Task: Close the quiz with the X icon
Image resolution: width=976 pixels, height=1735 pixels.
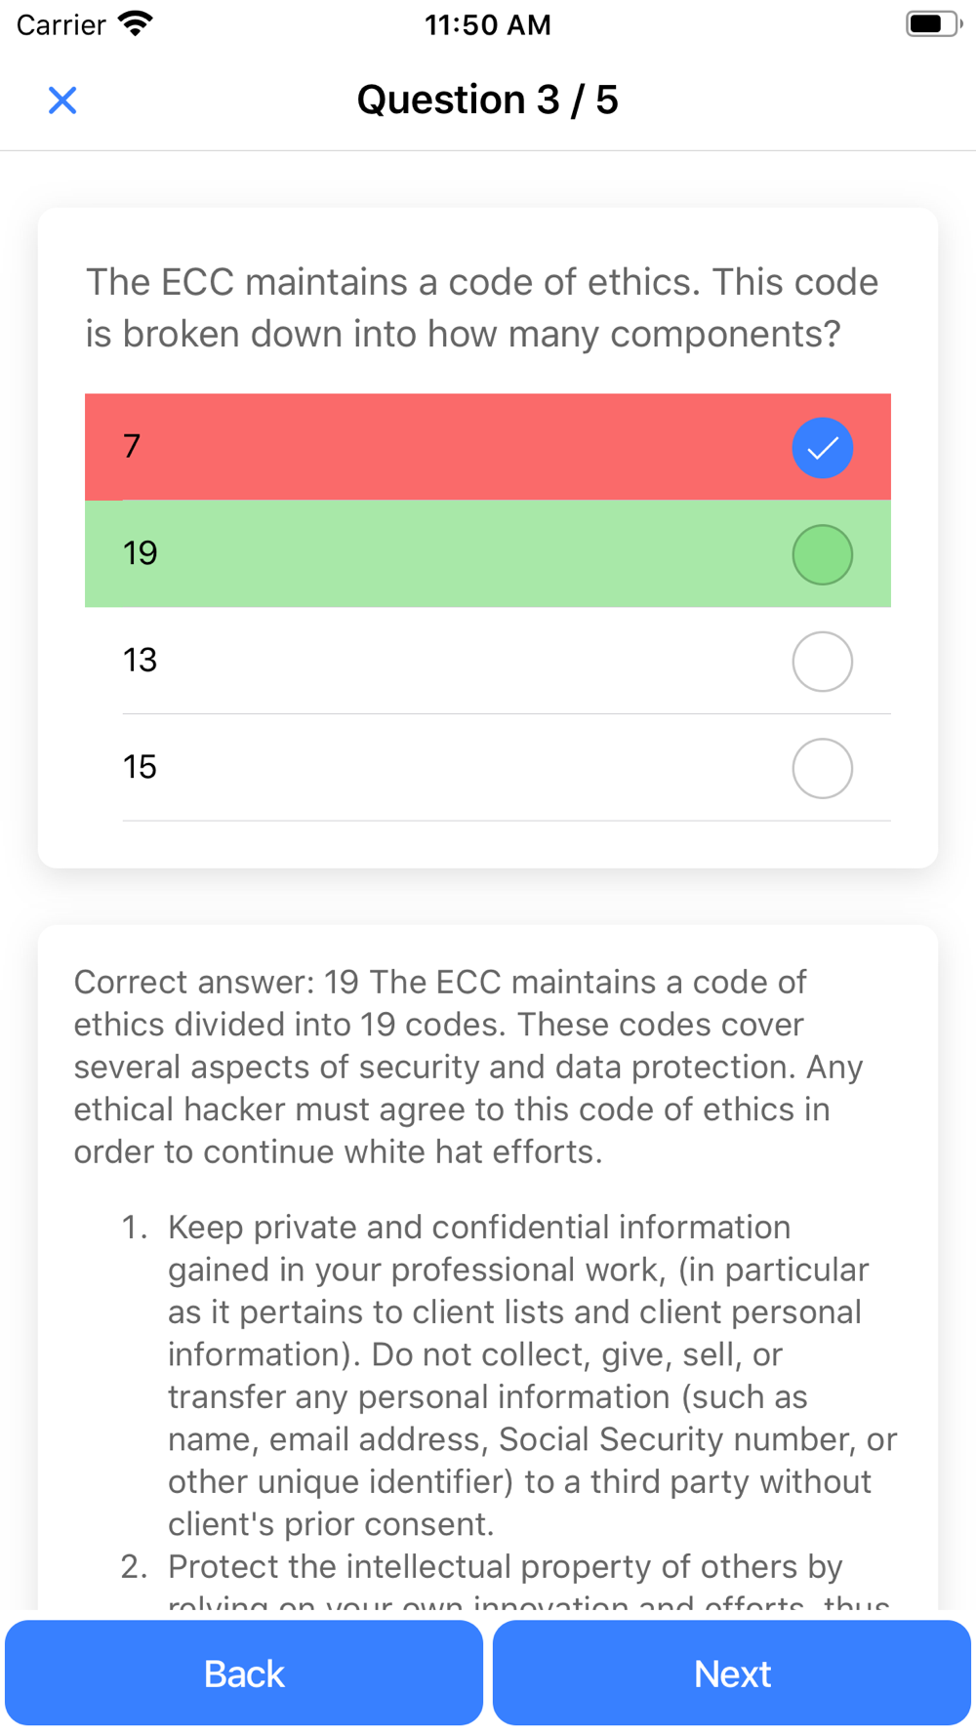Action: [62, 100]
